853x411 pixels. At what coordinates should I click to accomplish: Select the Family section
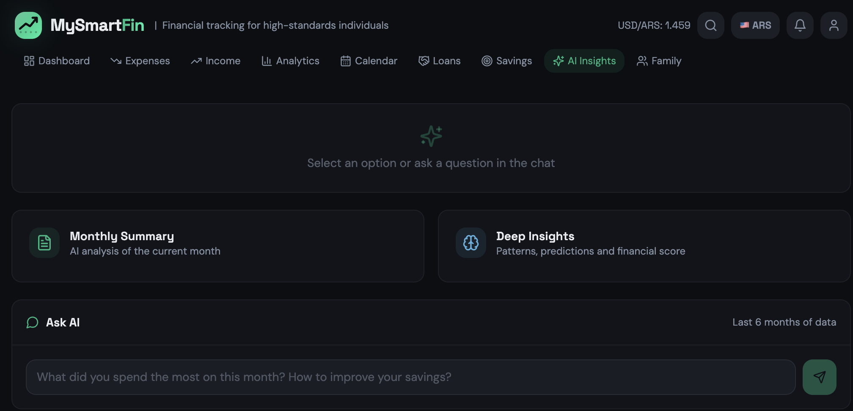tap(659, 61)
